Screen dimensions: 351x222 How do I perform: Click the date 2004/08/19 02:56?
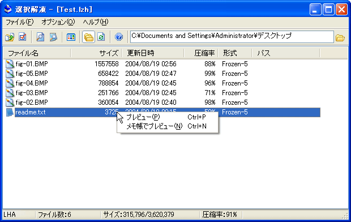pos(151,64)
